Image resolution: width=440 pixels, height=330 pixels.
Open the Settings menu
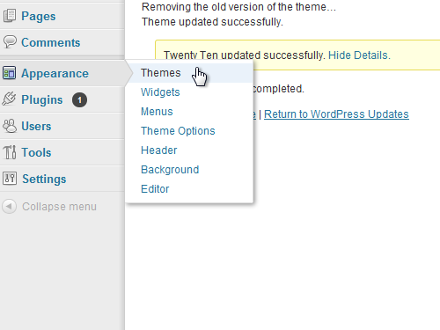click(44, 179)
